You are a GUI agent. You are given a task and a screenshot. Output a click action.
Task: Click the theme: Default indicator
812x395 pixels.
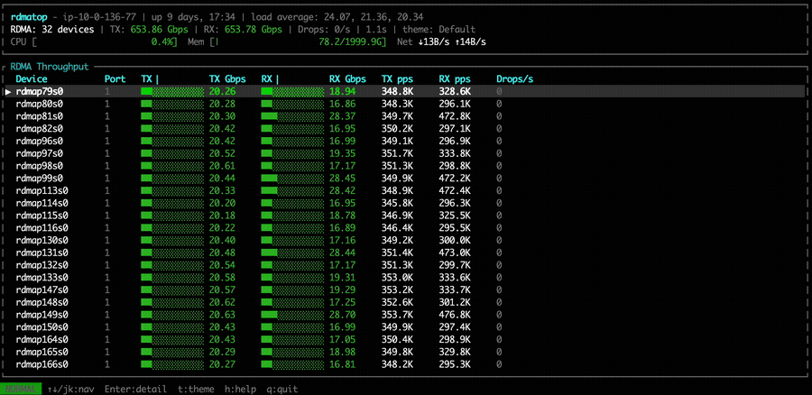coord(439,30)
